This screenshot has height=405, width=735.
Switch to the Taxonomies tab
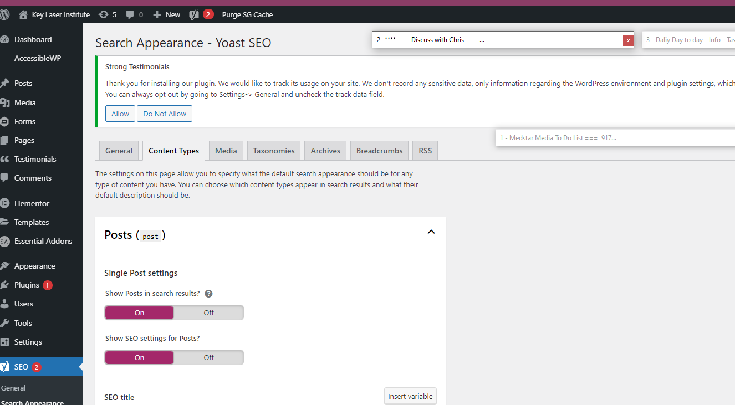pyautogui.click(x=274, y=151)
